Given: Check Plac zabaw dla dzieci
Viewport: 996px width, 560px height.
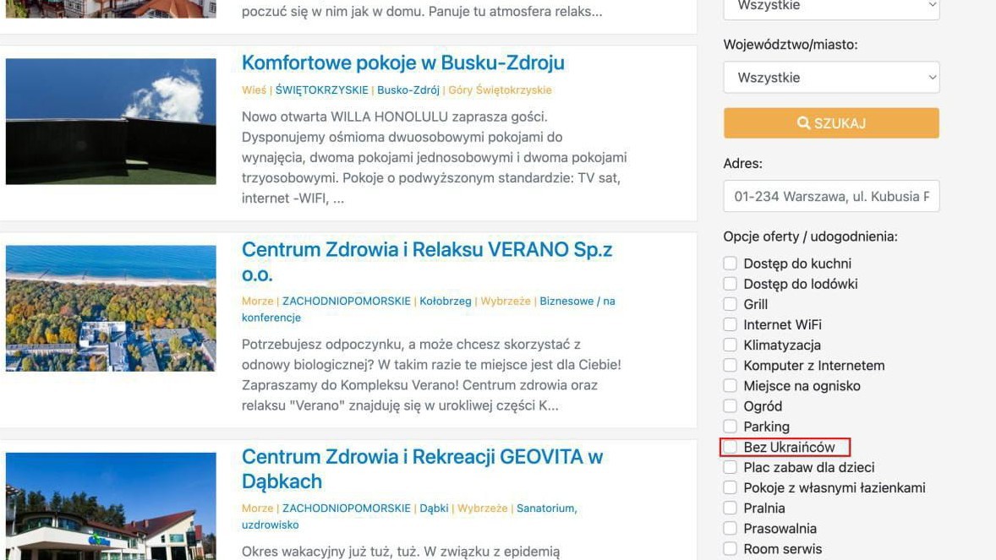Looking at the screenshot, I should point(731,467).
